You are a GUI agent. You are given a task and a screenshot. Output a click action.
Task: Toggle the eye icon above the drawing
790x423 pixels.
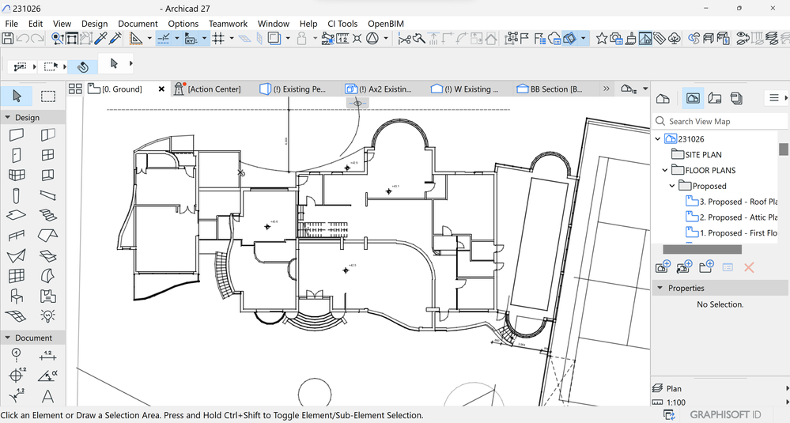click(x=357, y=103)
